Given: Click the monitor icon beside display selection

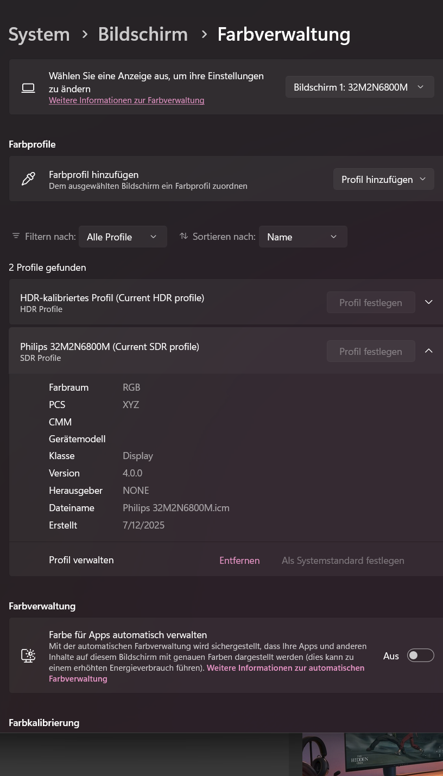Looking at the screenshot, I should coord(28,88).
